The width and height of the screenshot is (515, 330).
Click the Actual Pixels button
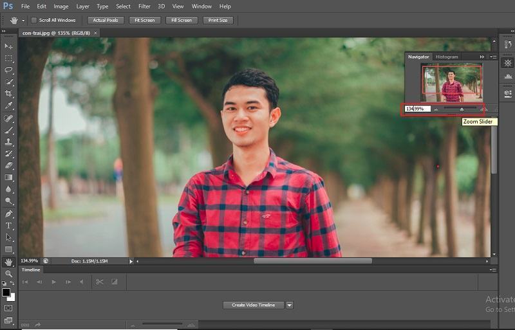point(106,21)
